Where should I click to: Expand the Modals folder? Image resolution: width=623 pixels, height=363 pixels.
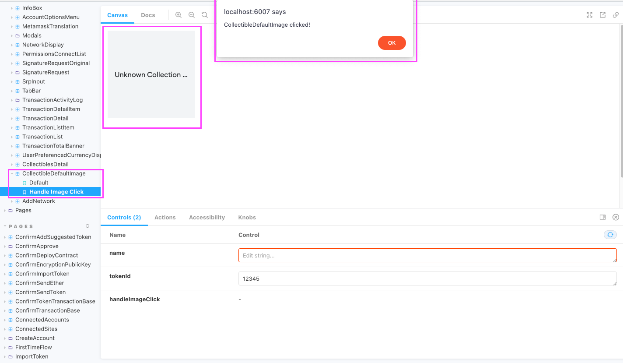[x=12, y=35]
